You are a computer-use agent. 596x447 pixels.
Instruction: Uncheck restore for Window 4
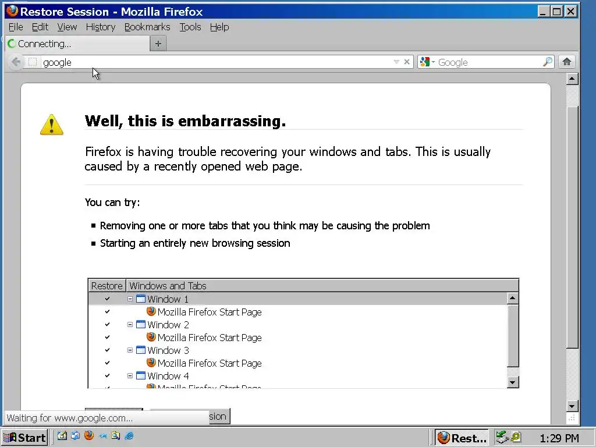pyautogui.click(x=107, y=375)
